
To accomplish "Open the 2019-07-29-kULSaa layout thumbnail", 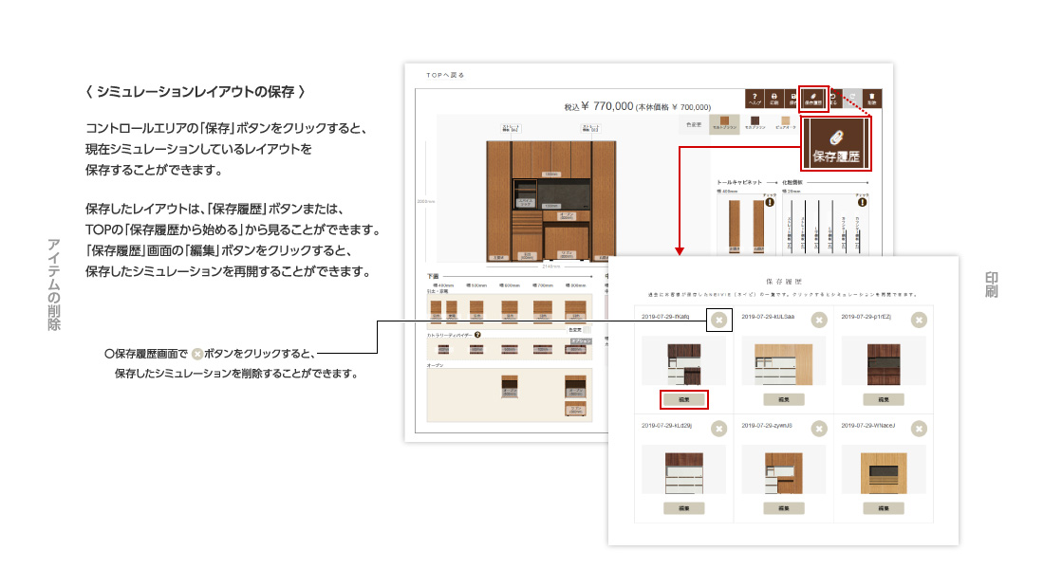I will pos(784,362).
